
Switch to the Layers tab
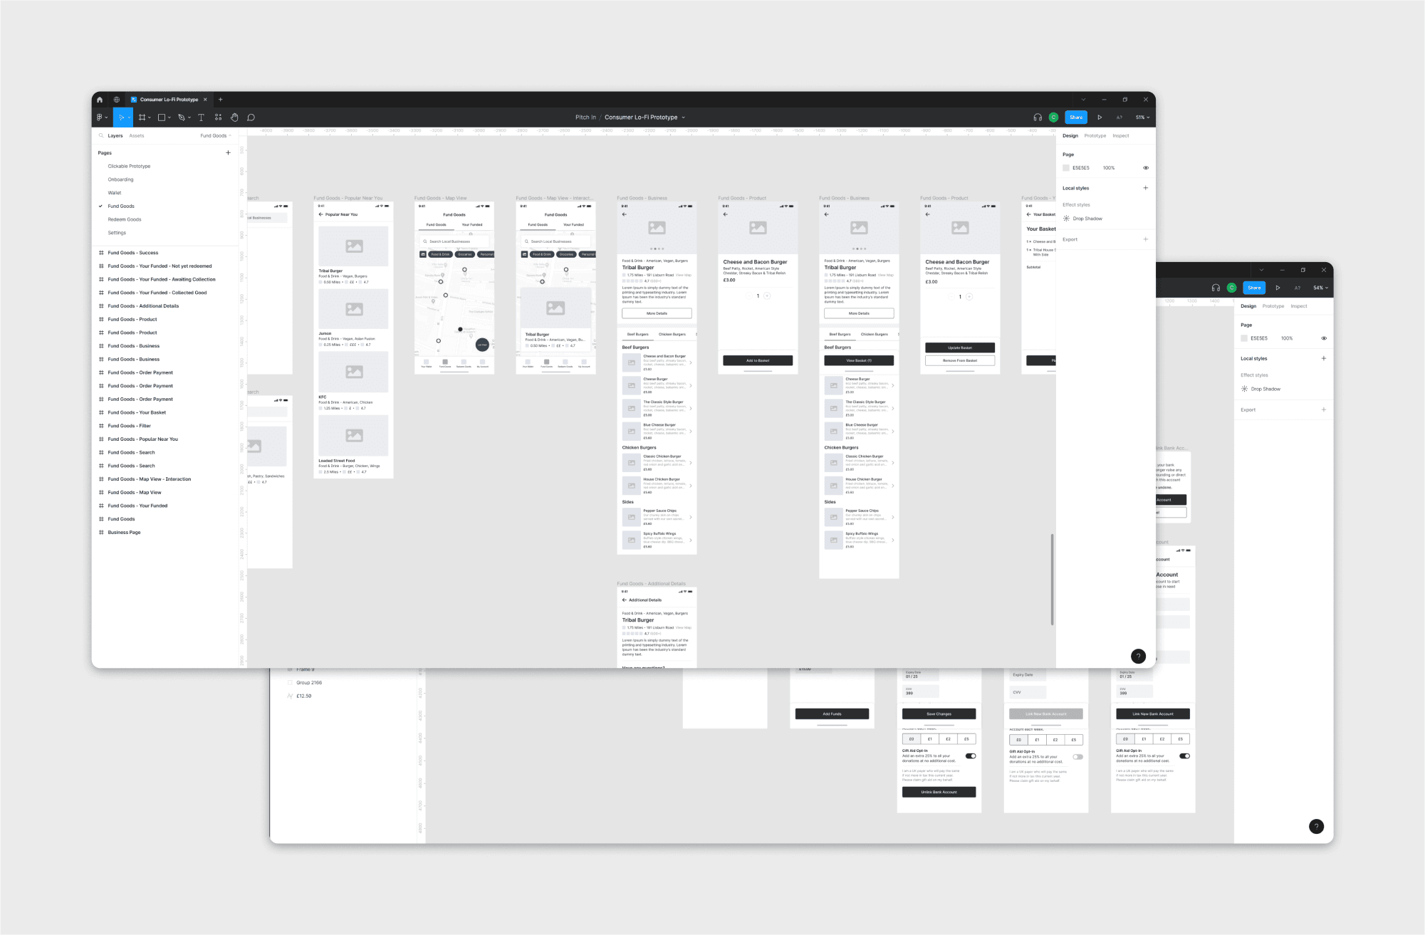coord(115,135)
